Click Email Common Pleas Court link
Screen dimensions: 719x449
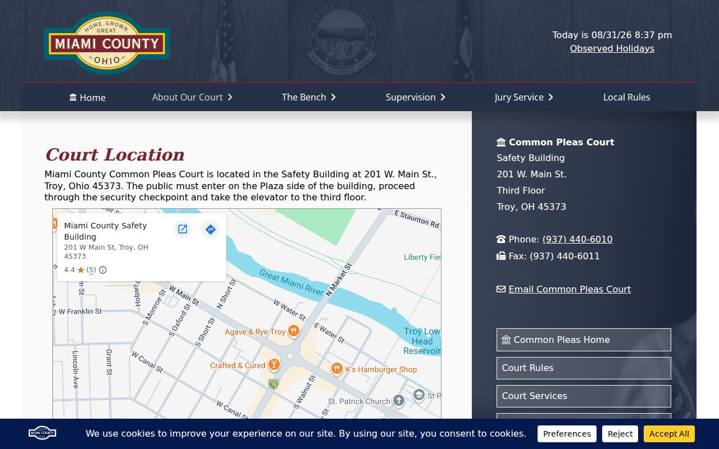[x=570, y=289]
